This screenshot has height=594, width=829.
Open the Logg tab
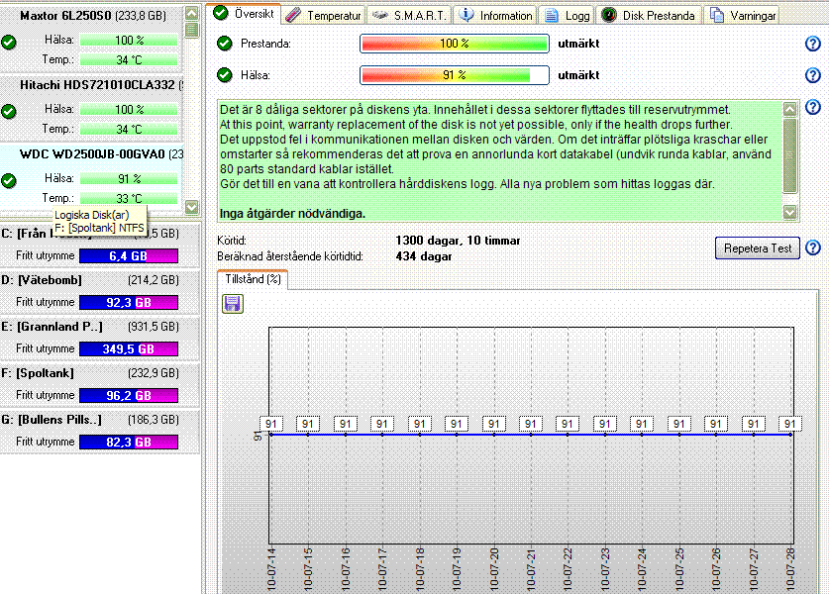click(x=567, y=15)
